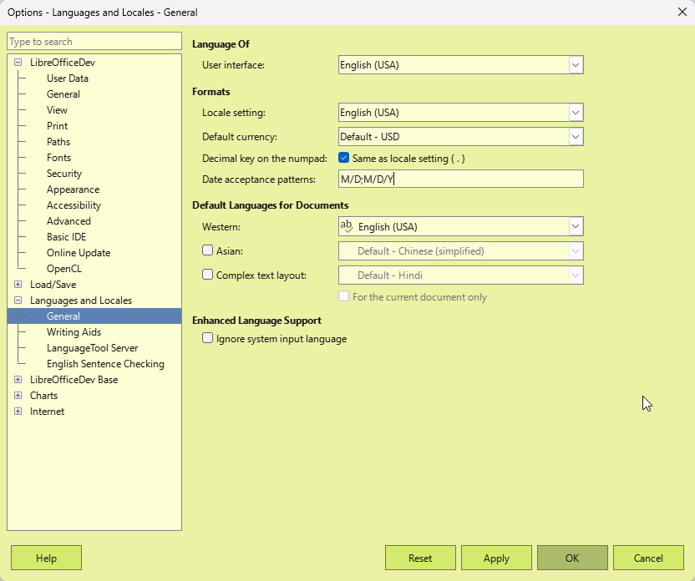Click the spellcheck icon in Western field
Screen dimensions: 695x581
pos(347,226)
